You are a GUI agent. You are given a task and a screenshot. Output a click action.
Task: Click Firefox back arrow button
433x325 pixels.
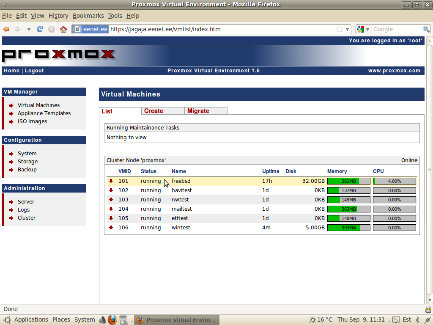coord(6,29)
